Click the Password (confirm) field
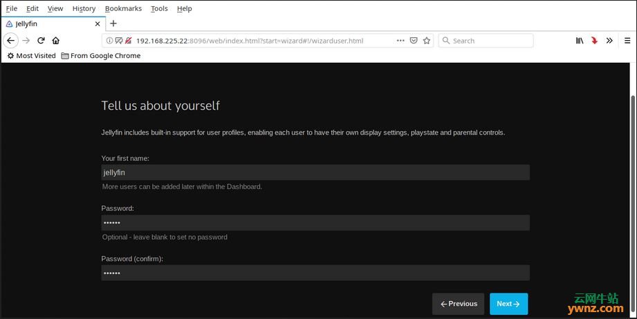Image resolution: width=637 pixels, height=319 pixels. coord(315,273)
